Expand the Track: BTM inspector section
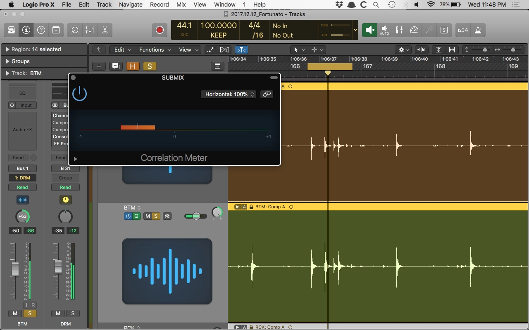The height and width of the screenshot is (330, 529). coord(7,73)
